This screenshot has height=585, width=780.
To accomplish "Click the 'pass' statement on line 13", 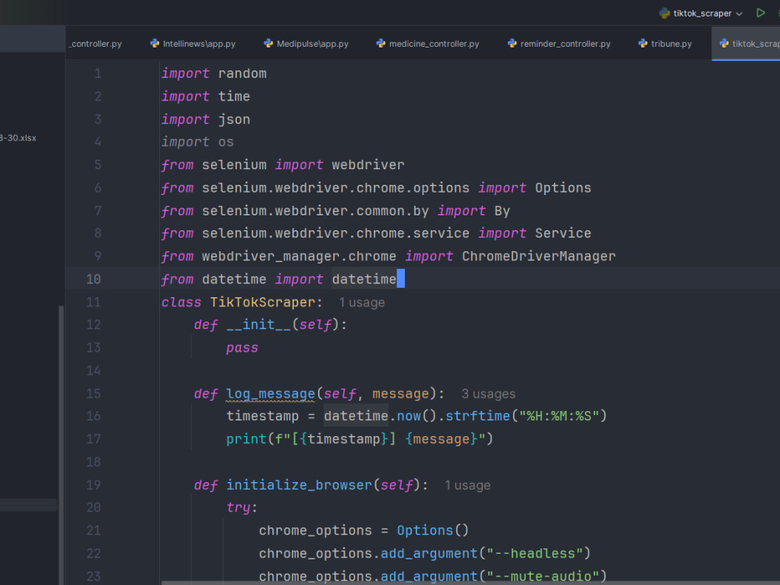I will [243, 348].
